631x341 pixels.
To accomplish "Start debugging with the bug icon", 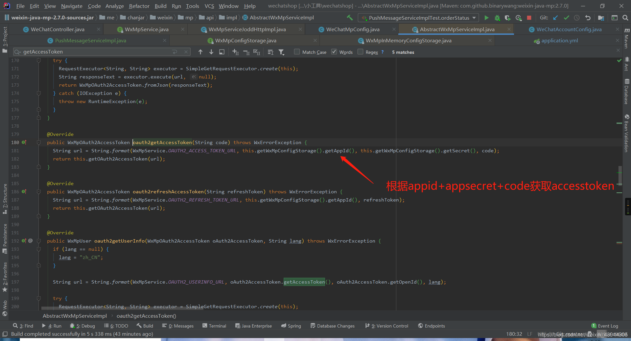I will [x=497, y=18].
